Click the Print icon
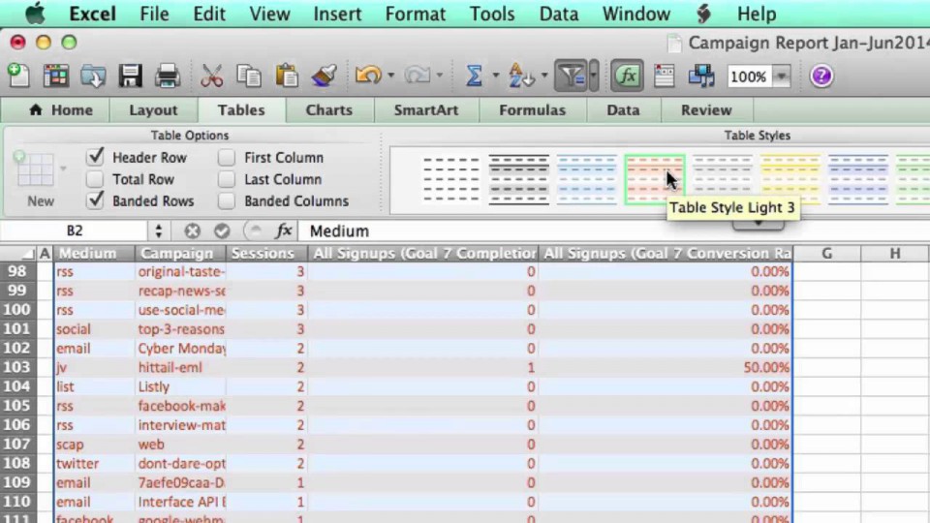The image size is (930, 523). coord(168,76)
